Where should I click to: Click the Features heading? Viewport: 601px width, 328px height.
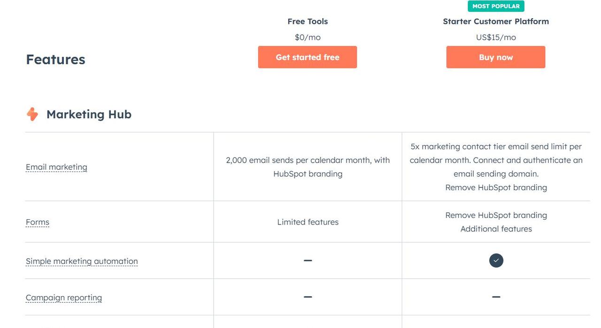pyautogui.click(x=55, y=60)
